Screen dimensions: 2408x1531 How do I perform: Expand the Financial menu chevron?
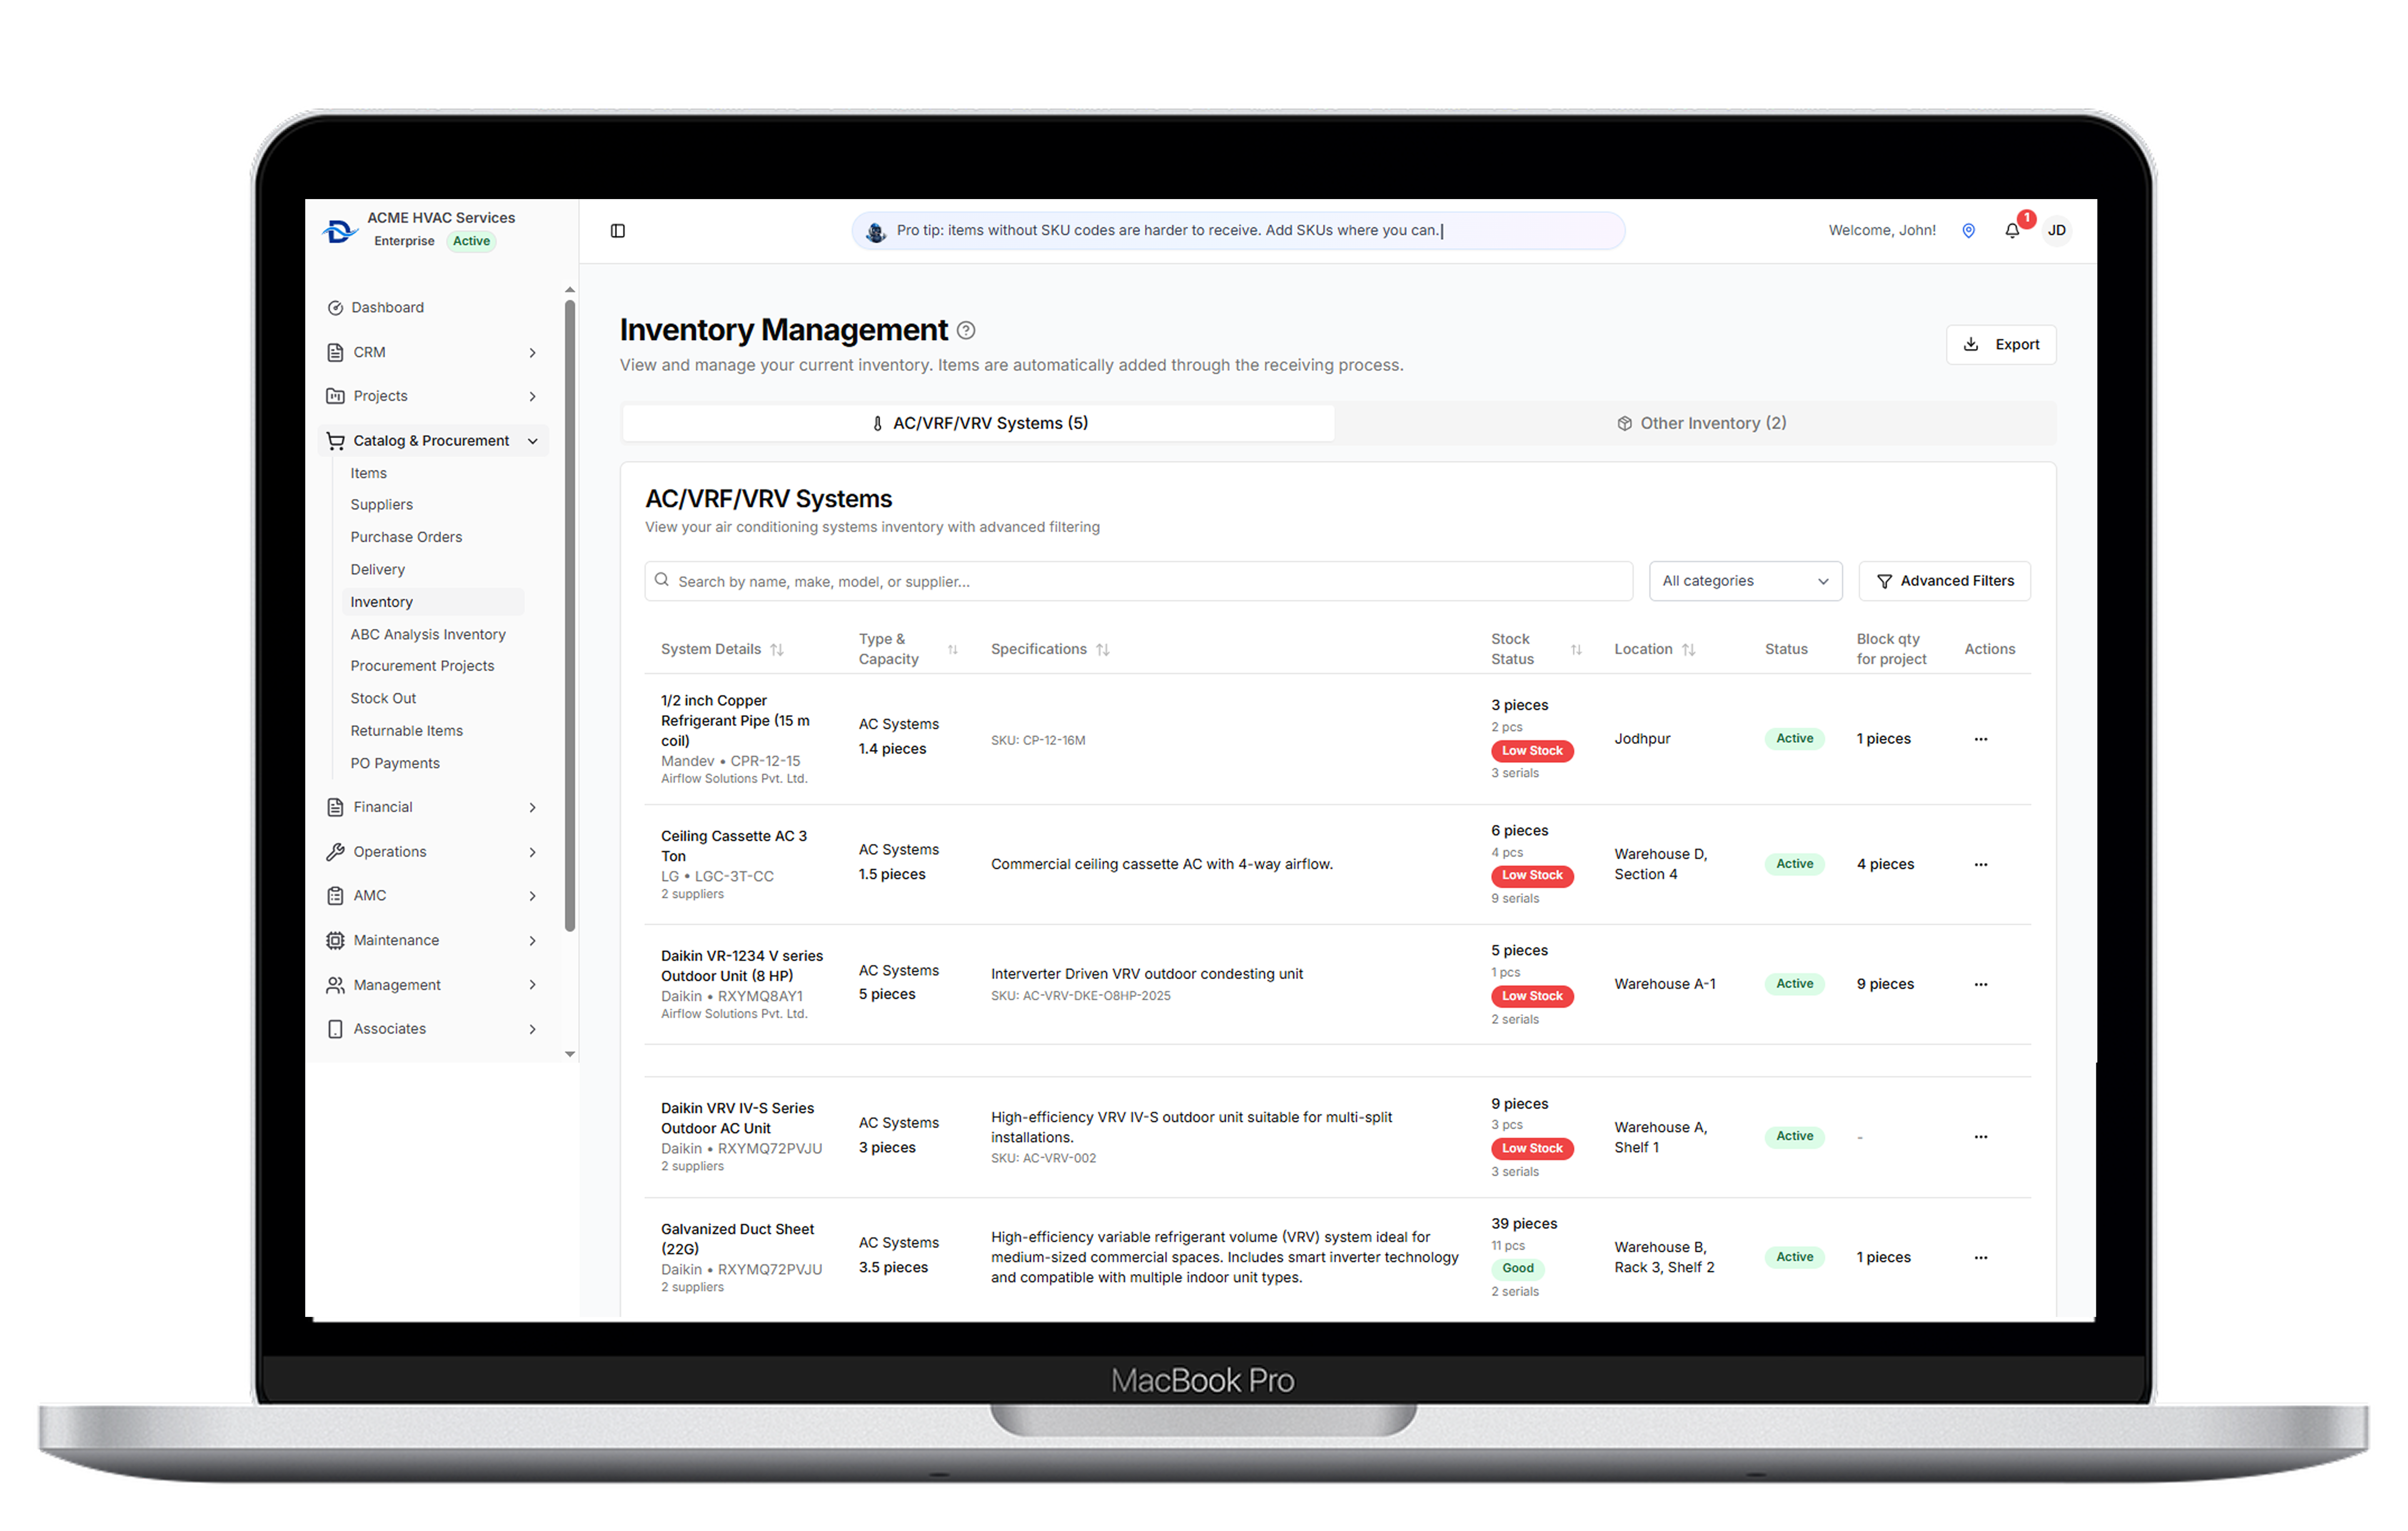(x=533, y=808)
